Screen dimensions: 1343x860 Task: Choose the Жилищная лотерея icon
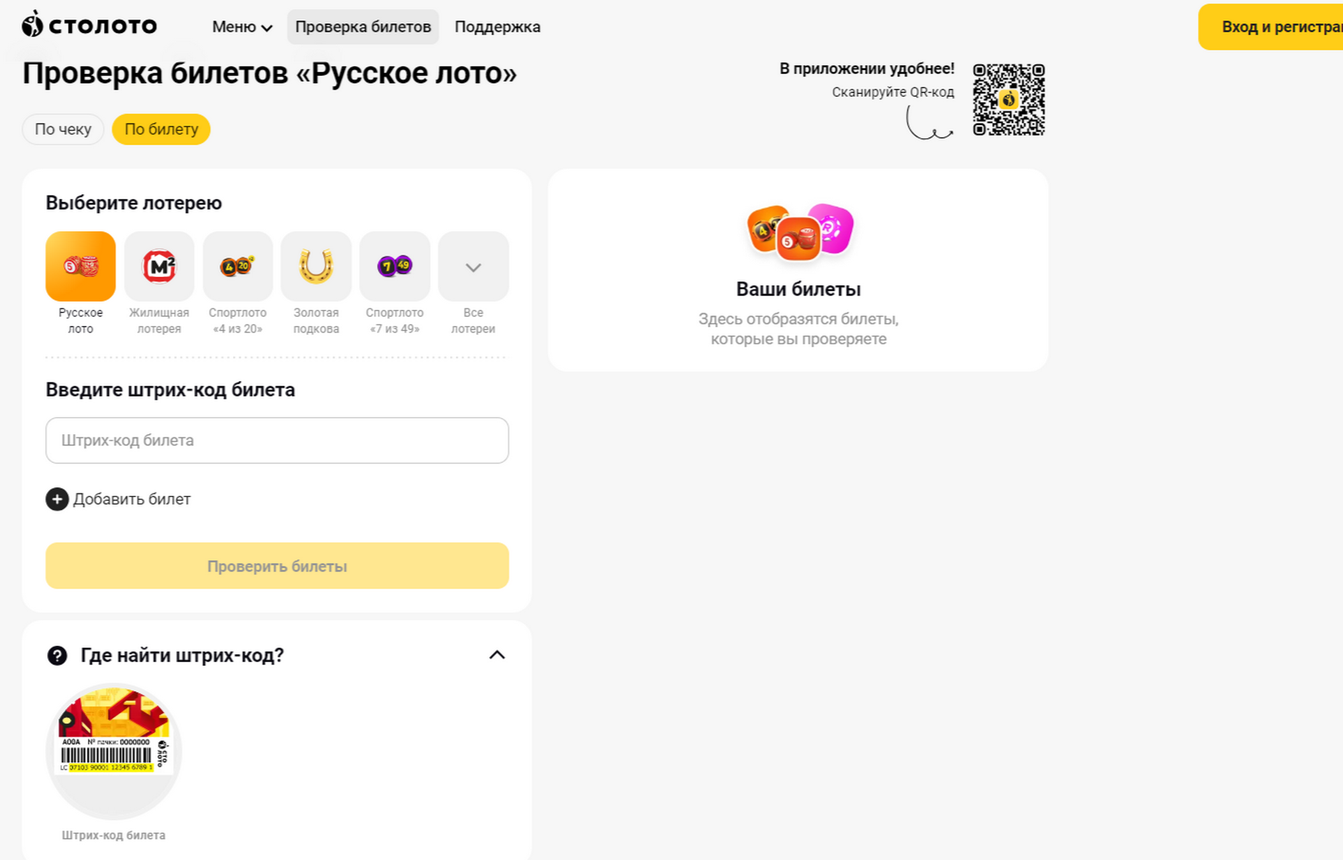pos(159,266)
